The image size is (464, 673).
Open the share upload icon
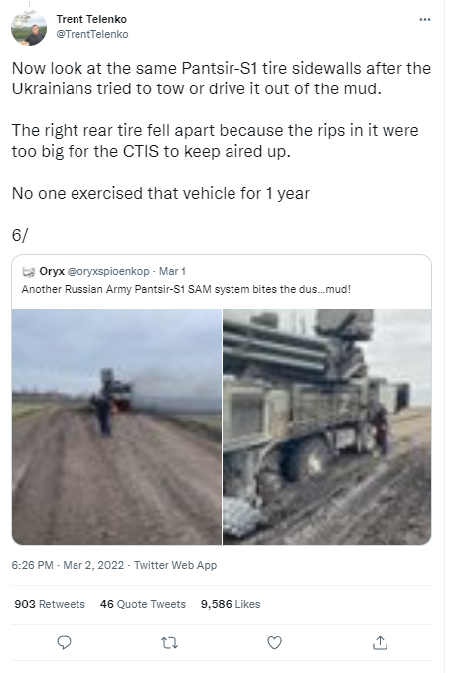380,642
